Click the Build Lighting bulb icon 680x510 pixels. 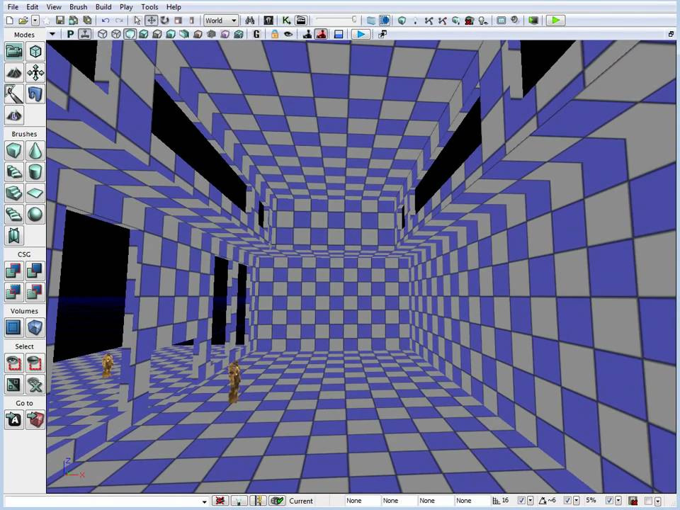point(415,21)
